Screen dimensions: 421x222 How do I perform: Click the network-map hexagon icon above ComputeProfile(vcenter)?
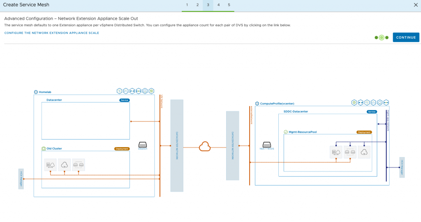pos(373,102)
